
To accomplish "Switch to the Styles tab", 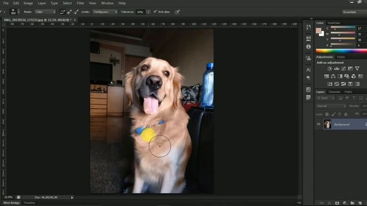I will pos(341,57).
